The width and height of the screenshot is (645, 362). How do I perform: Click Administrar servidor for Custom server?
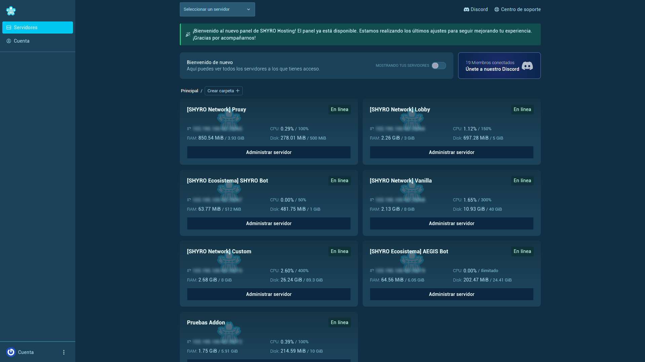(x=269, y=294)
